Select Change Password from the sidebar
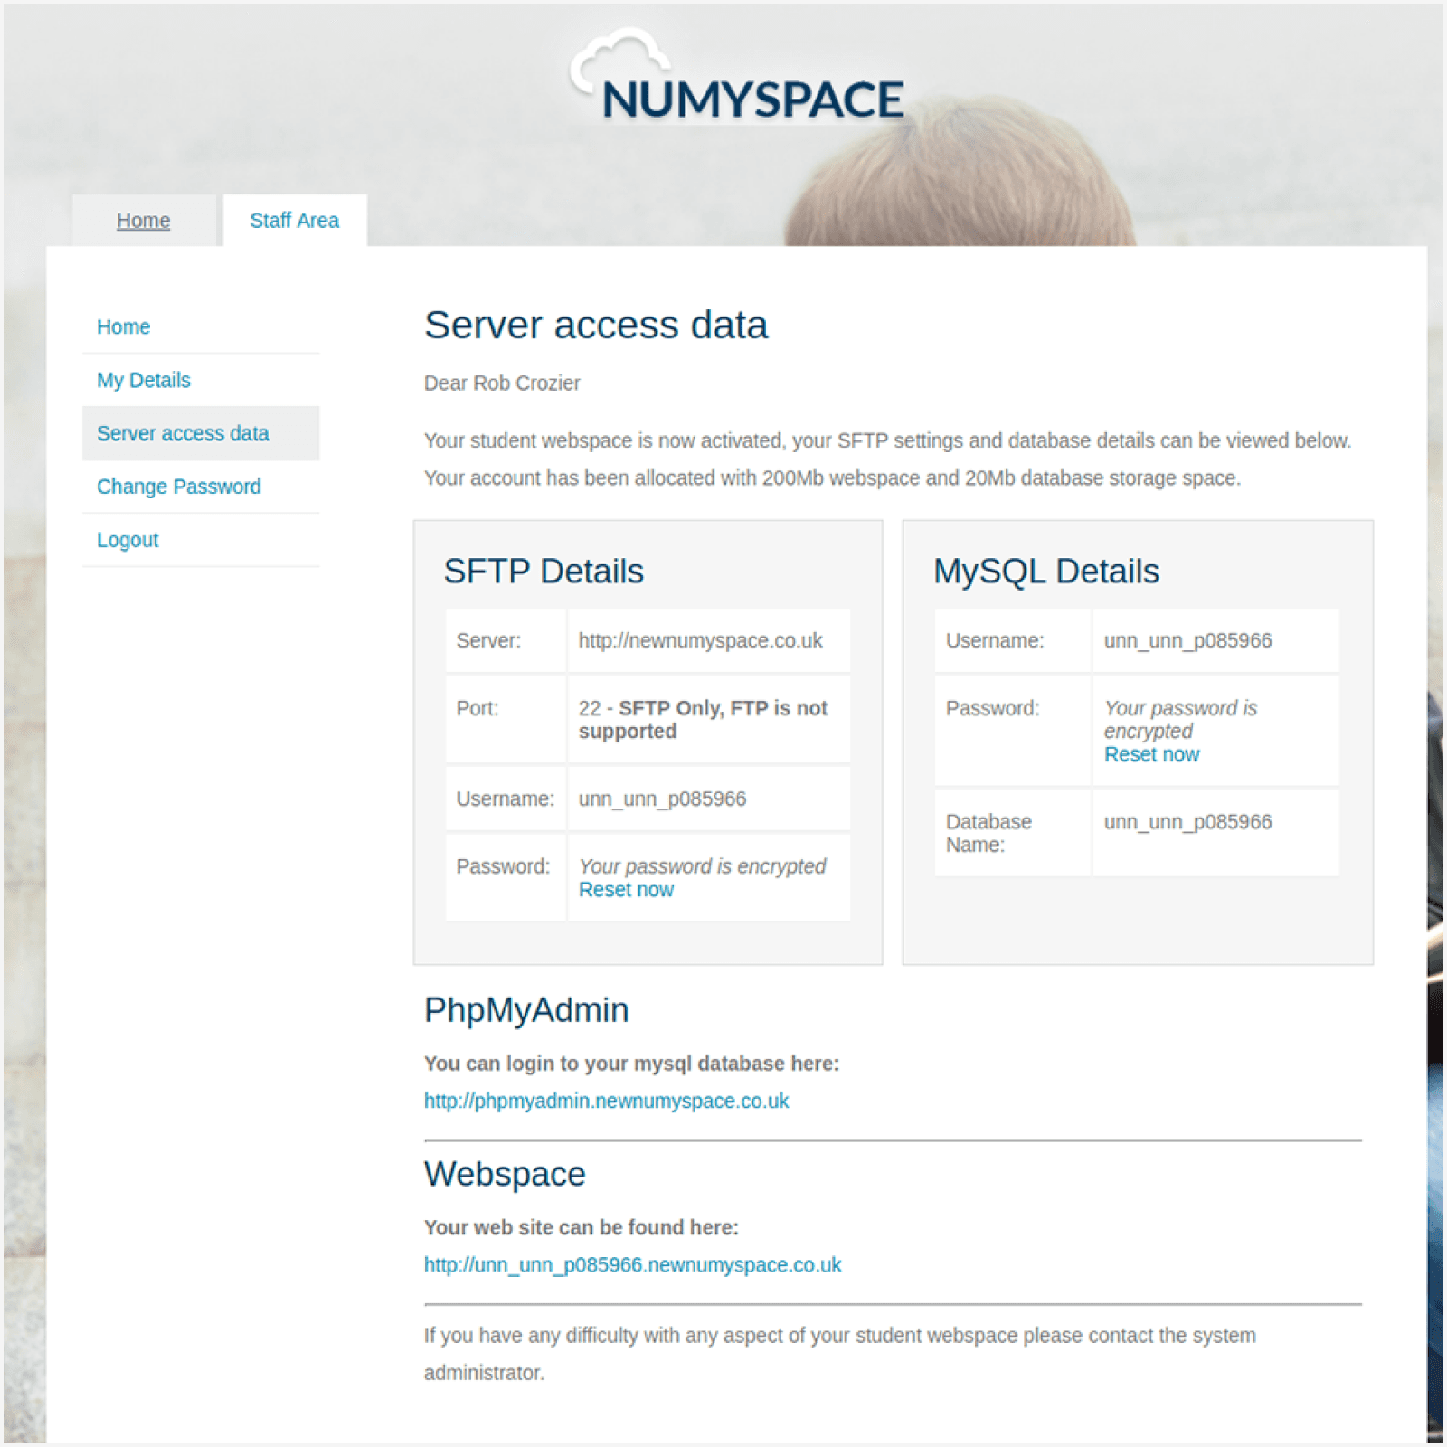This screenshot has width=1447, height=1447. (x=178, y=486)
